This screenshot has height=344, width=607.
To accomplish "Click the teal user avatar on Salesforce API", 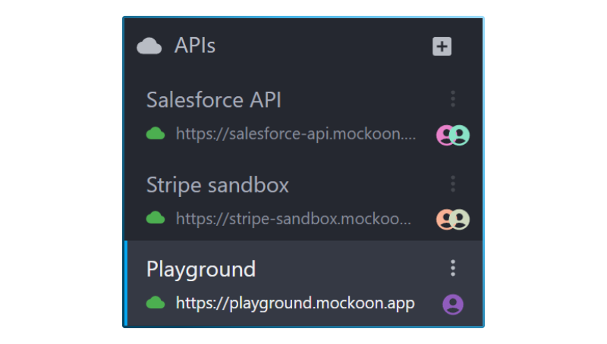I will (460, 136).
